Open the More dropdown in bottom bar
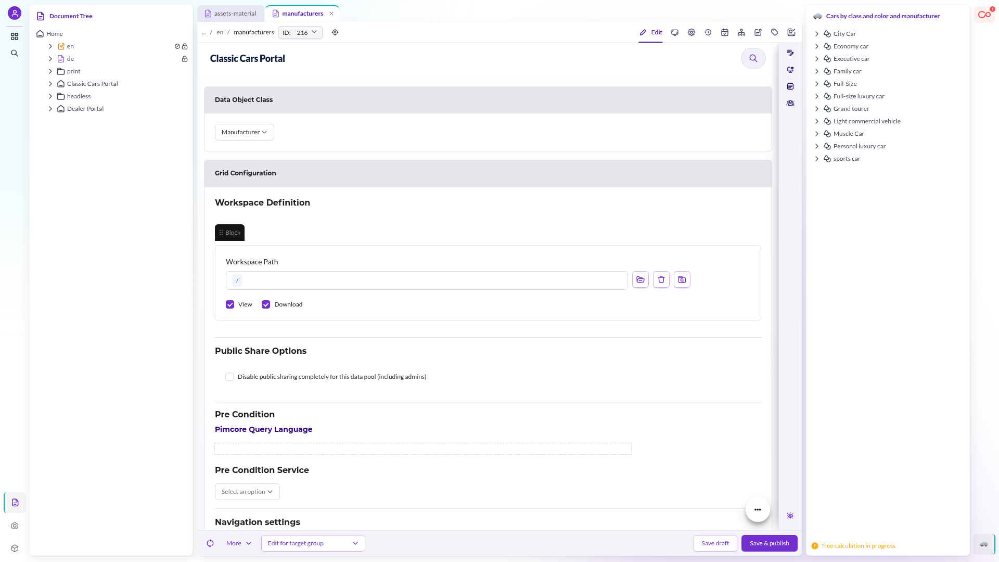This screenshot has height=562, width=999. click(x=239, y=543)
